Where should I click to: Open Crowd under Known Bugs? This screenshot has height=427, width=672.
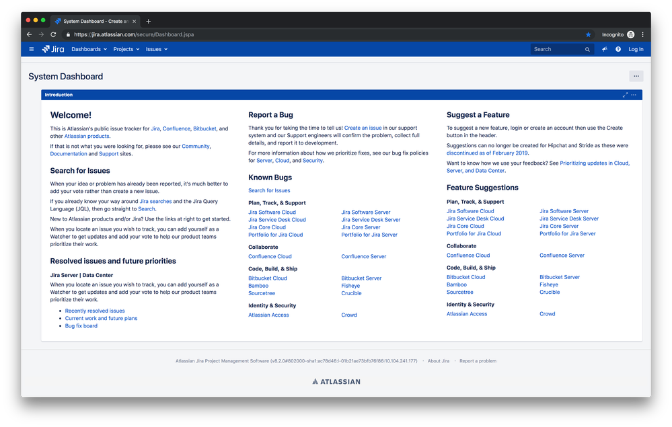click(x=349, y=315)
